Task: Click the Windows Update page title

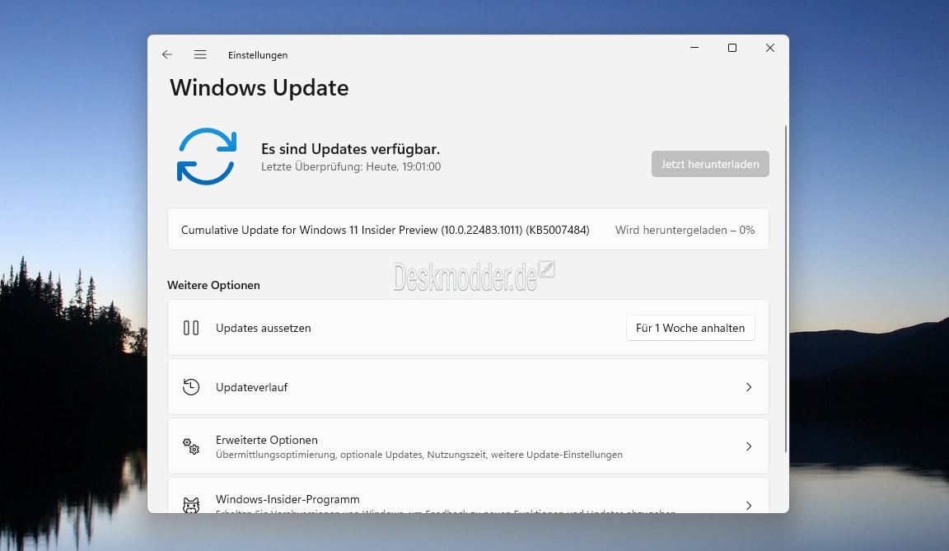Action: pyautogui.click(x=259, y=87)
